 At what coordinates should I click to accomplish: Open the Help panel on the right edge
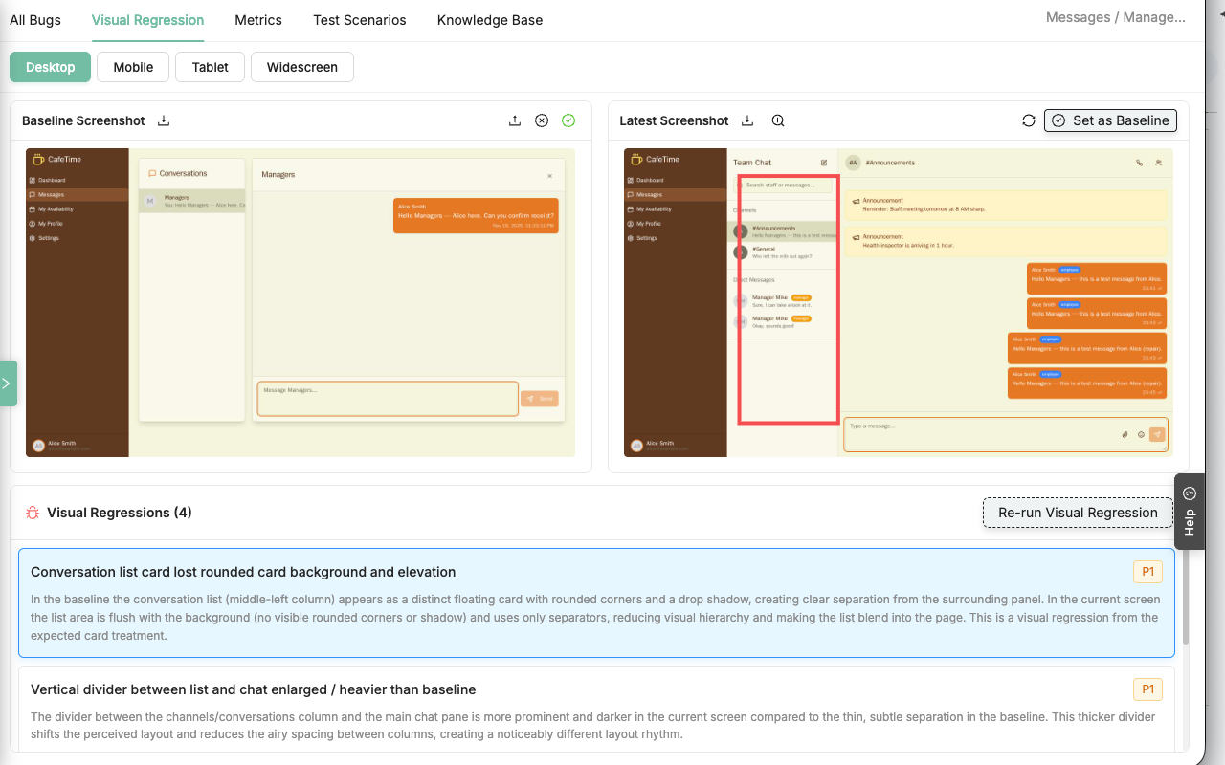(x=1189, y=510)
